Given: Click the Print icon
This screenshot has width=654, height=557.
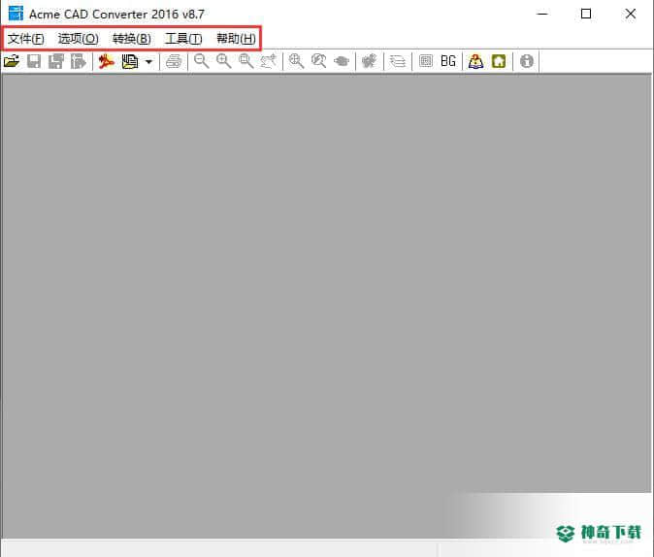Looking at the screenshot, I should [x=174, y=61].
